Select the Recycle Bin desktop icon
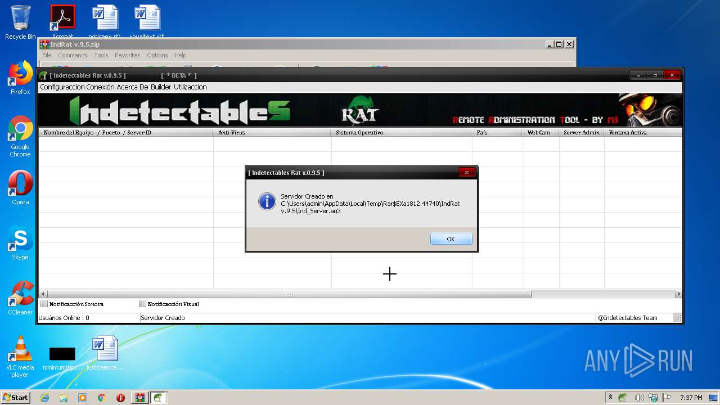The width and height of the screenshot is (720, 405). [x=20, y=22]
